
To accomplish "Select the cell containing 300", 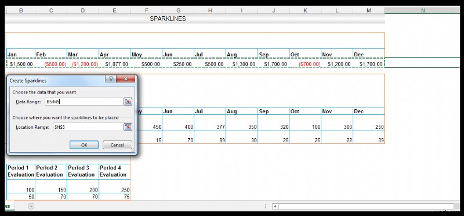I will click(337, 123).
